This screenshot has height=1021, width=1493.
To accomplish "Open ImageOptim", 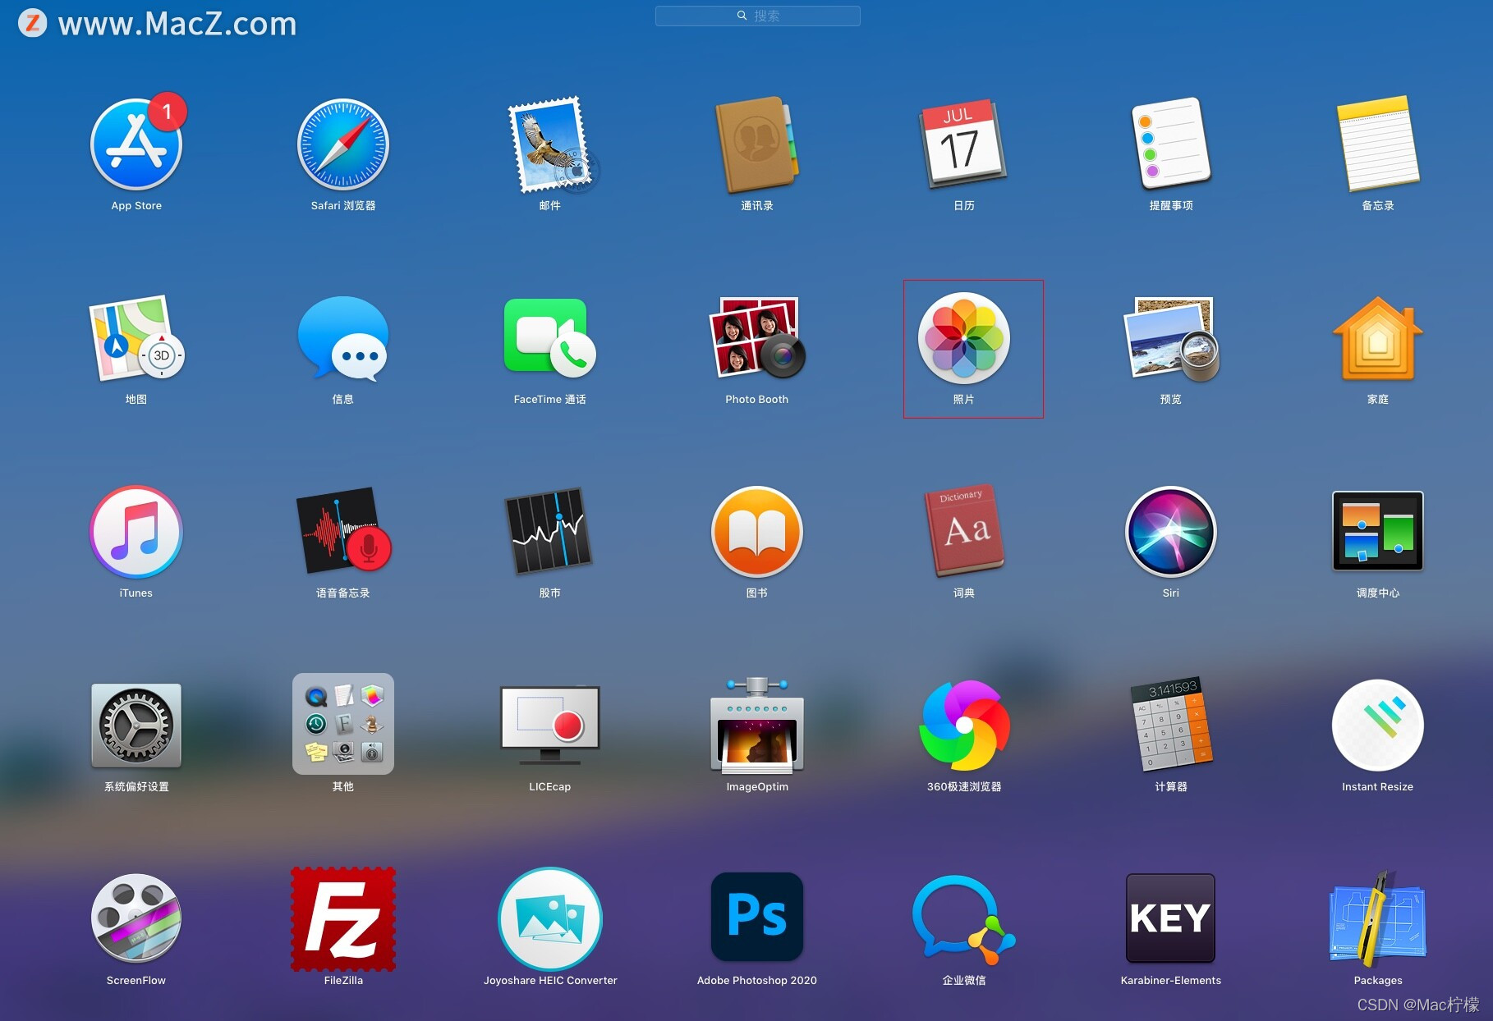I will 757,726.
